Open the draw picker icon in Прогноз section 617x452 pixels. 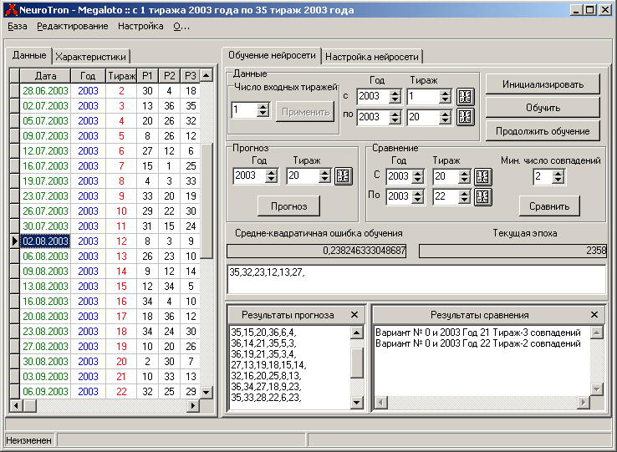(x=344, y=176)
